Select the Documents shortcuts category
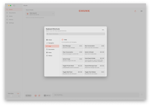 tap(52, 49)
